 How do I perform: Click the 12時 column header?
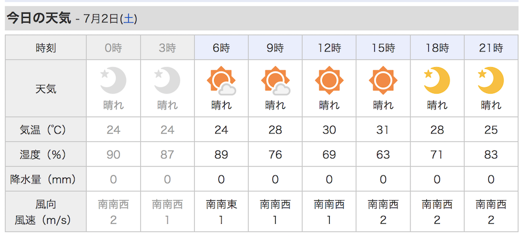(x=329, y=48)
